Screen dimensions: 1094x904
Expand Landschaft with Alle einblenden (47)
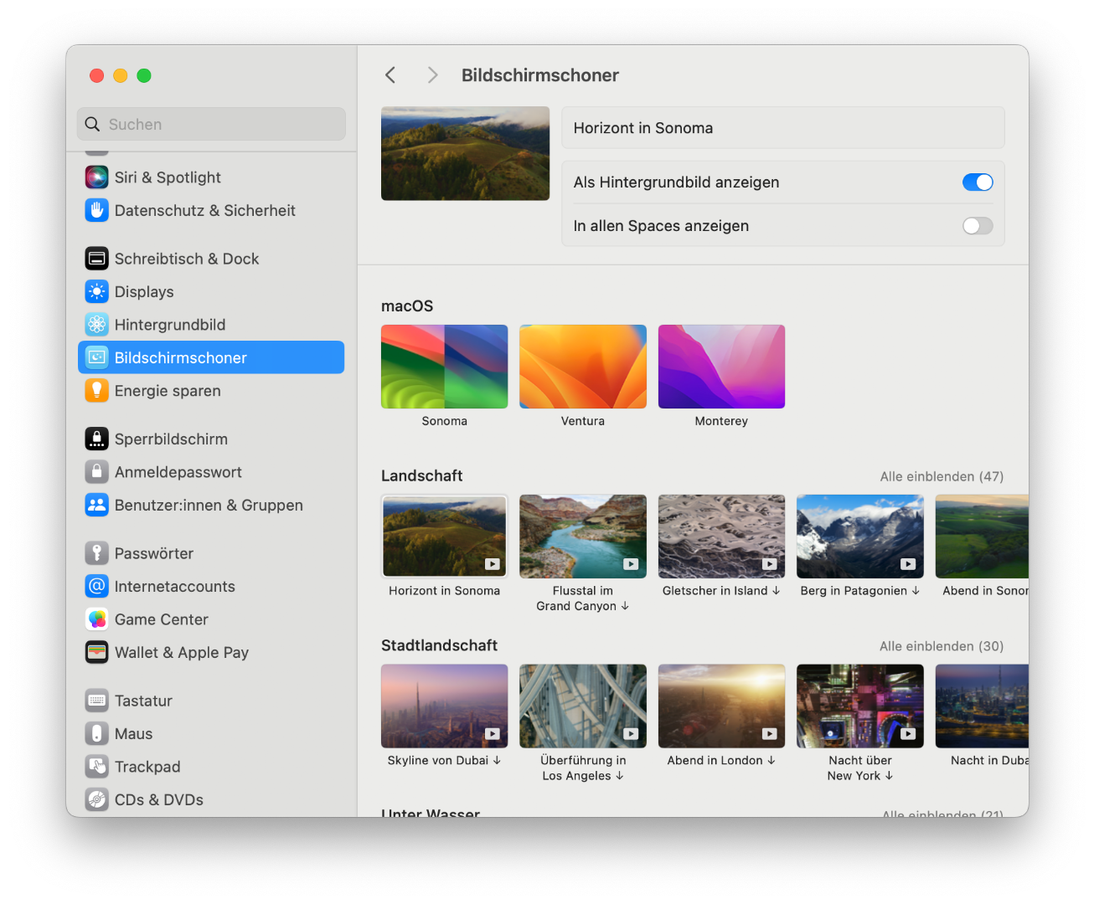click(942, 476)
